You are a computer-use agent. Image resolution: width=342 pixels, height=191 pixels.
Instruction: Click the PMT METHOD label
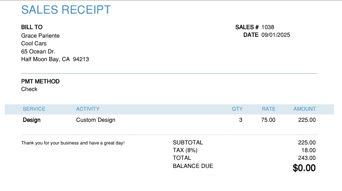pyautogui.click(x=40, y=81)
